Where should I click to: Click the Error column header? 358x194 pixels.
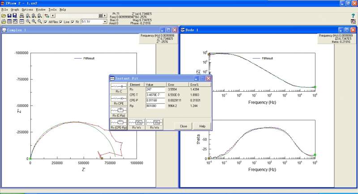click(177, 84)
